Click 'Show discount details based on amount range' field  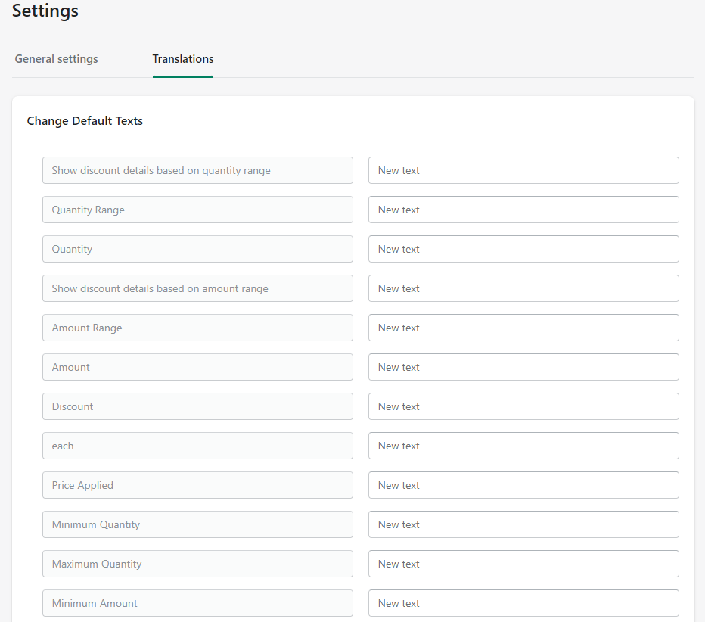click(198, 288)
